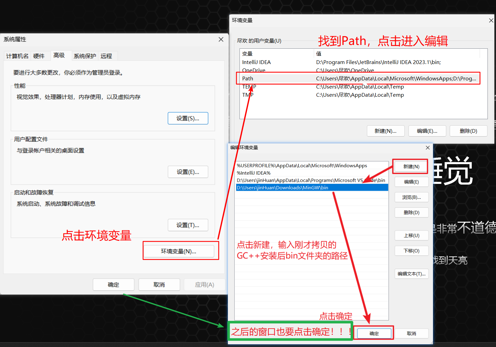Select the MinGW\bin path entry

tap(283, 188)
